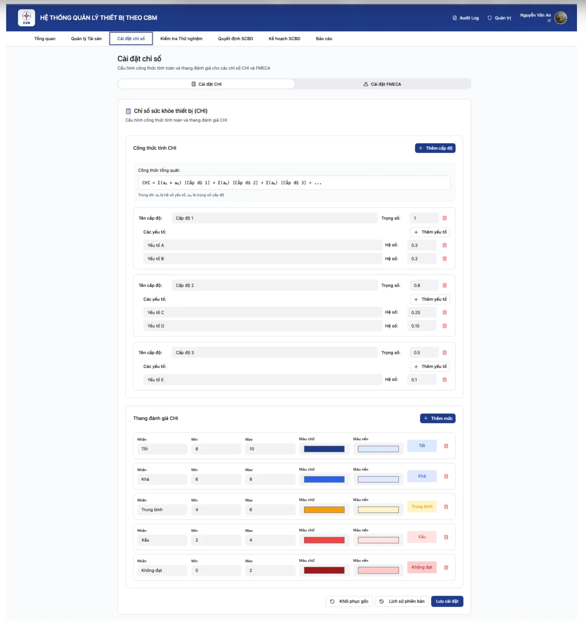
Task: Edit the Cấp độ 3 name field
Action: (275, 353)
